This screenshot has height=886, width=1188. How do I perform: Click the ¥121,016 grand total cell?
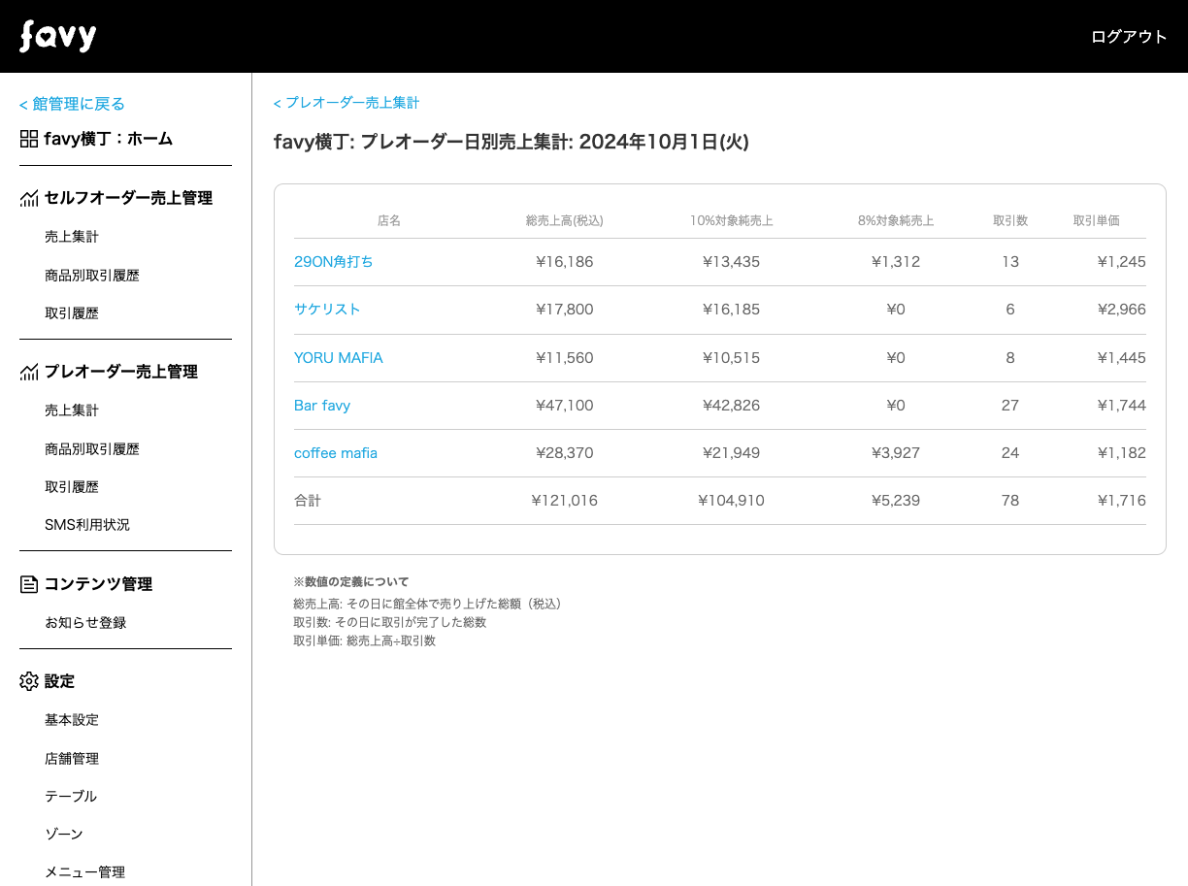point(565,501)
